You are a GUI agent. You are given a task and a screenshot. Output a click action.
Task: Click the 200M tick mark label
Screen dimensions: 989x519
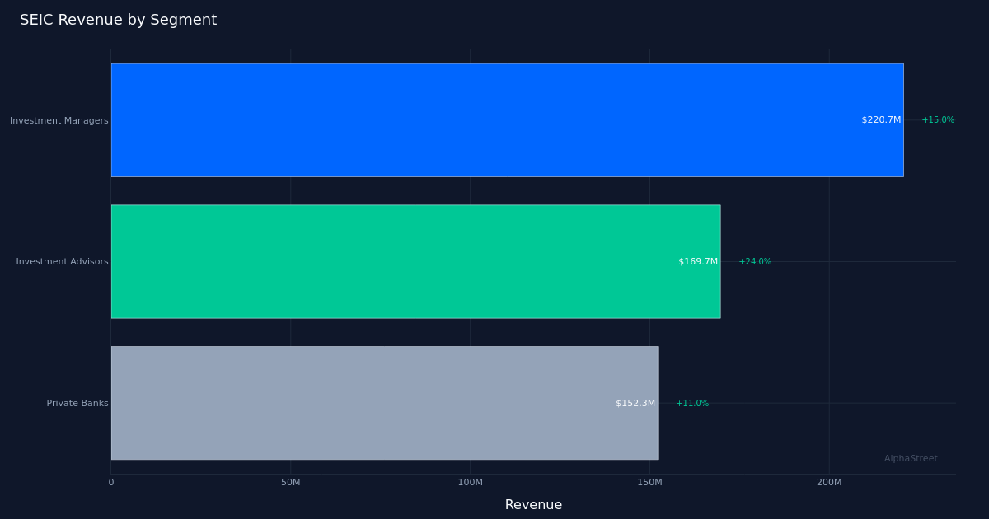[x=830, y=483]
